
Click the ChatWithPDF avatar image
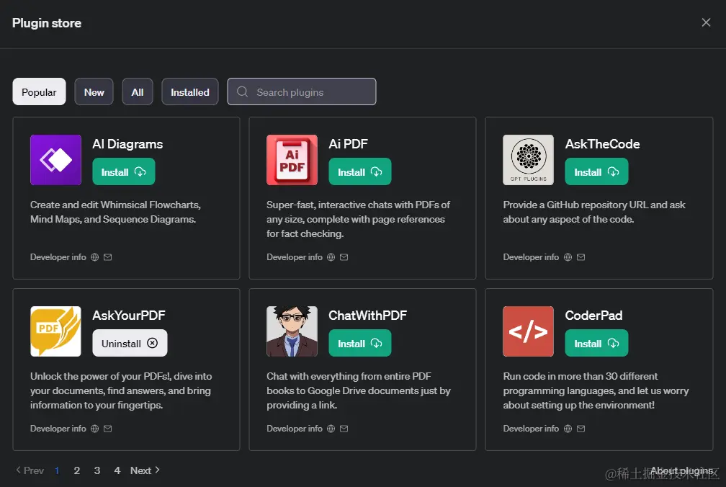coord(292,331)
